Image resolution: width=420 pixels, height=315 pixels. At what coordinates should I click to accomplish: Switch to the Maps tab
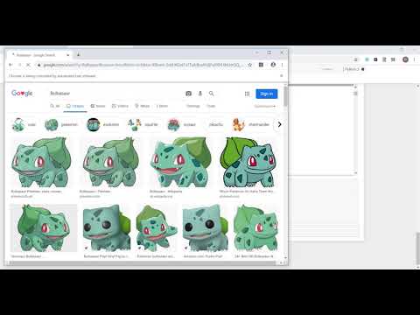click(142, 106)
